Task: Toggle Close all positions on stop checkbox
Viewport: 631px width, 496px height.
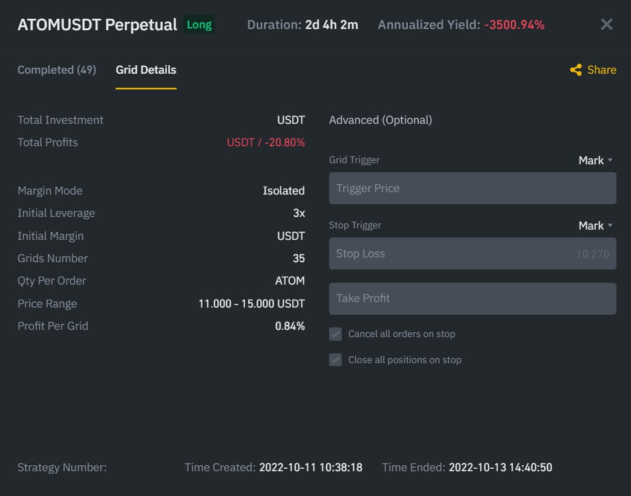Action: tap(336, 359)
